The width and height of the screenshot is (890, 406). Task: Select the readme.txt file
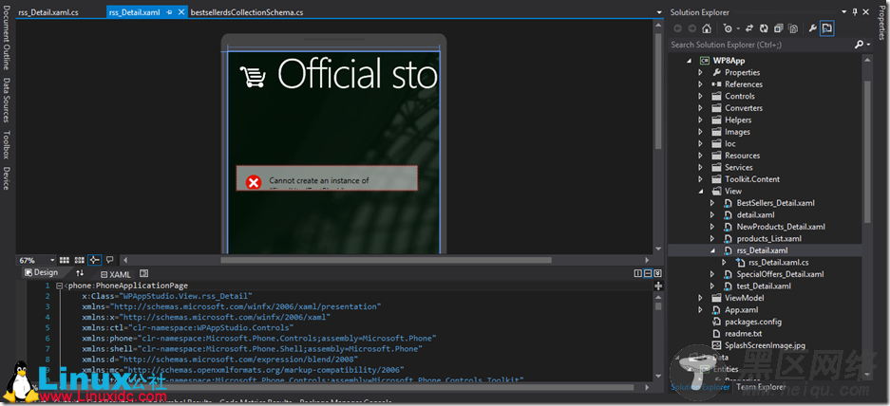(x=744, y=334)
